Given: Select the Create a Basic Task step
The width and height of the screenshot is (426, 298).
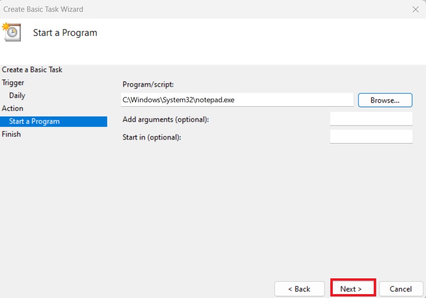Looking at the screenshot, I should 32,70.
